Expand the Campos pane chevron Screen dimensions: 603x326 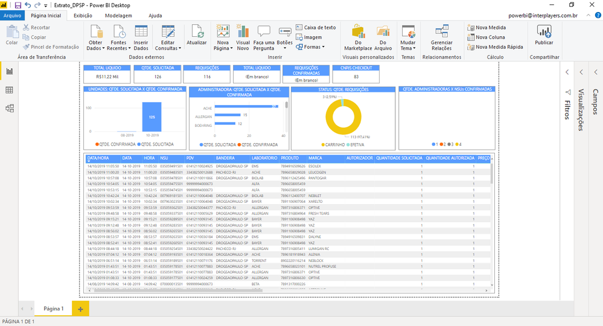(596, 72)
